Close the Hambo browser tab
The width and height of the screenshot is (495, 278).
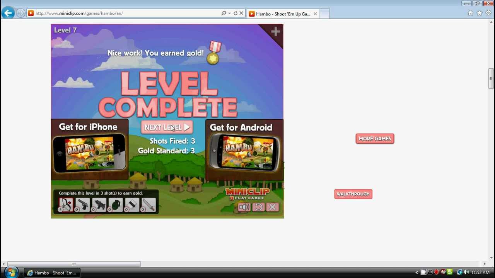point(315,14)
